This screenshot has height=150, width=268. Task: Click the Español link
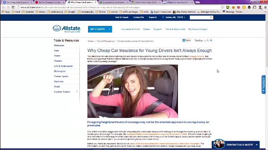153,17
